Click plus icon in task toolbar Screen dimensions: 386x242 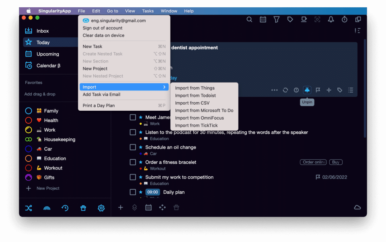[329, 90]
